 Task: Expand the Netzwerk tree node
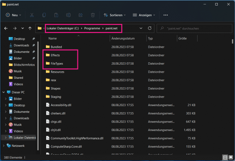point(4,146)
